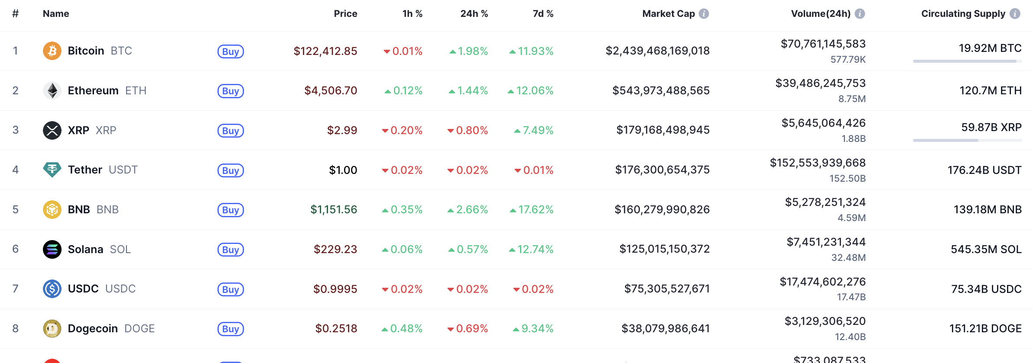Click the Solana logo icon
1033x363 pixels.
point(52,249)
